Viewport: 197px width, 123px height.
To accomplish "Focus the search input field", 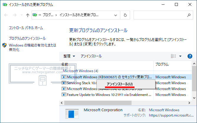I will pos(160,15).
